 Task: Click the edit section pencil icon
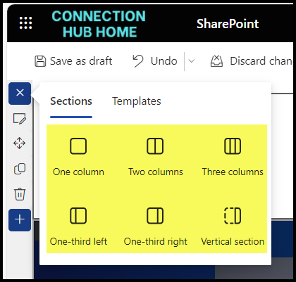click(x=20, y=119)
